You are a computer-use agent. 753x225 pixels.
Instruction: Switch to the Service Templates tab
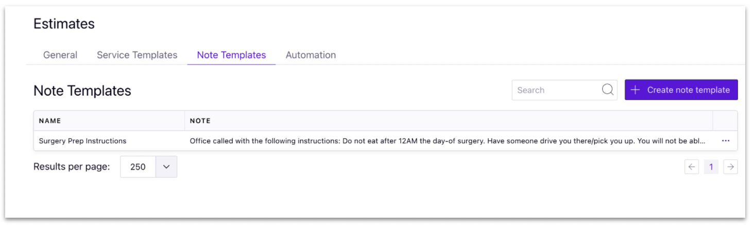click(137, 55)
